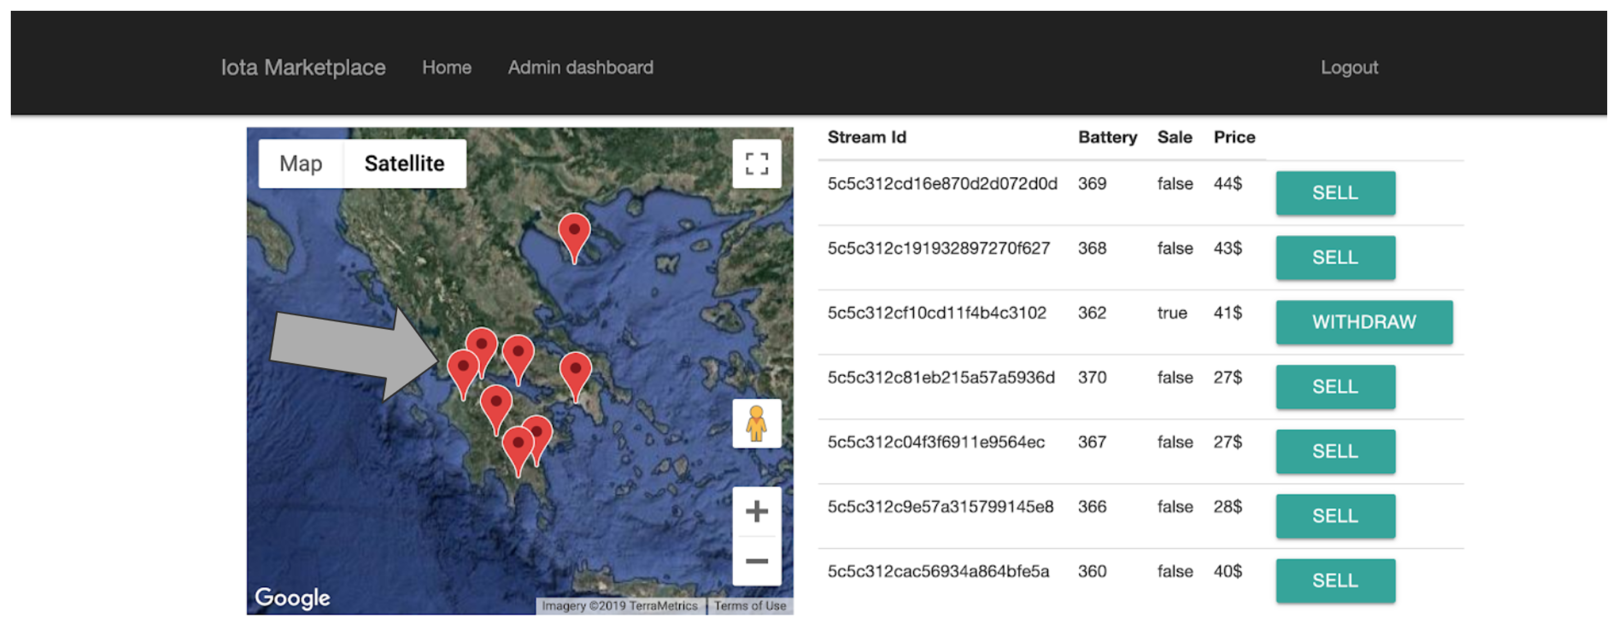
Task: Open the map Terms of Use link
Action: [750, 606]
